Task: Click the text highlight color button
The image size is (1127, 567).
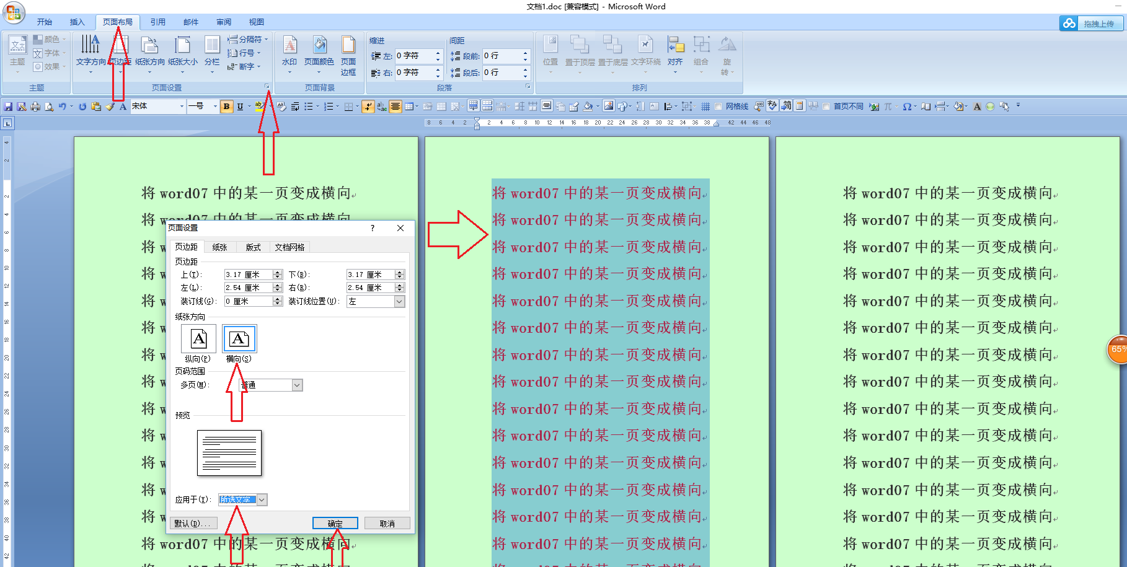Action: (260, 107)
